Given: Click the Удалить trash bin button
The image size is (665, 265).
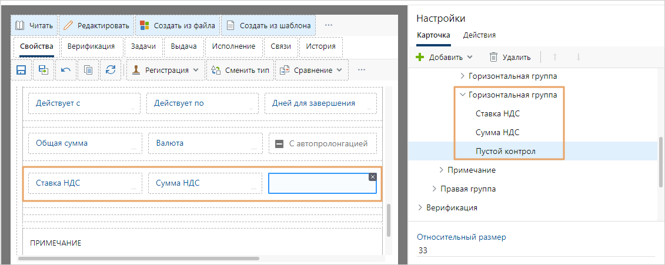Looking at the screenshot, I should click(510, 57).
